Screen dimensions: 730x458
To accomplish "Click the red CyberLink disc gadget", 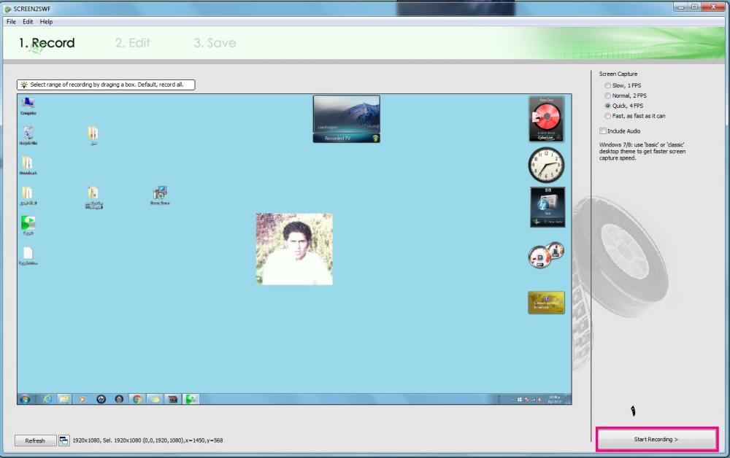I will pos(546,118).
